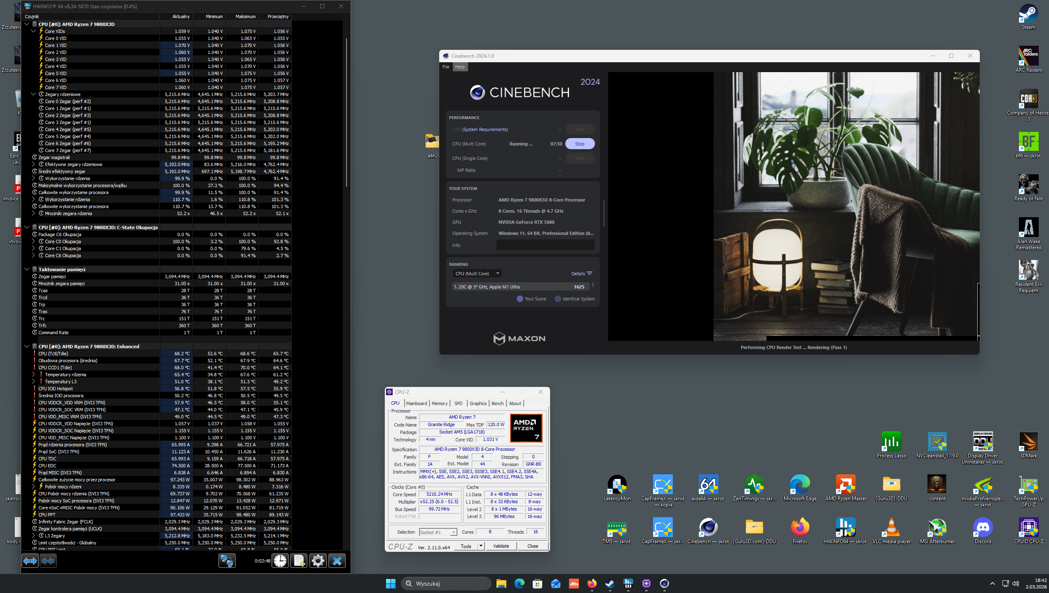Click the HWiNFO collapse columns arrows icon

point(48,561)
